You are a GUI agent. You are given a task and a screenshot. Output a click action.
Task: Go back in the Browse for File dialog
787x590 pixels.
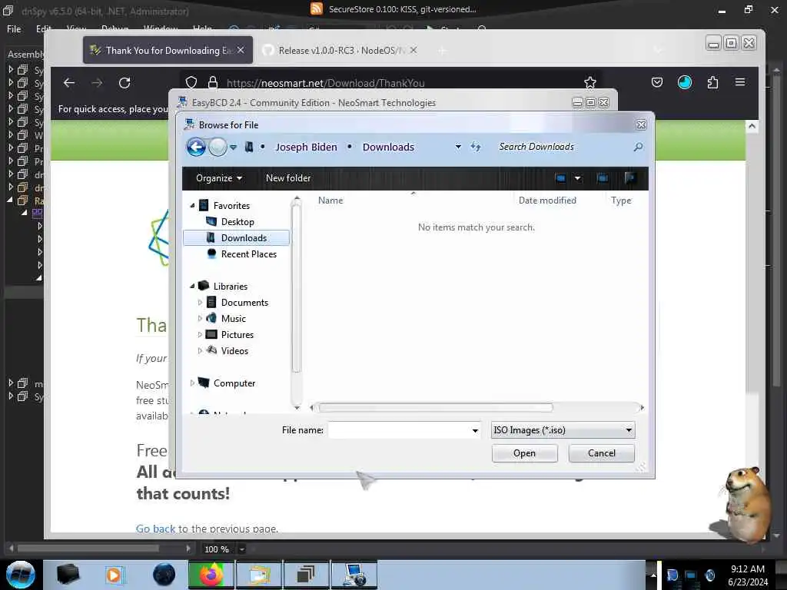(196, 147)
